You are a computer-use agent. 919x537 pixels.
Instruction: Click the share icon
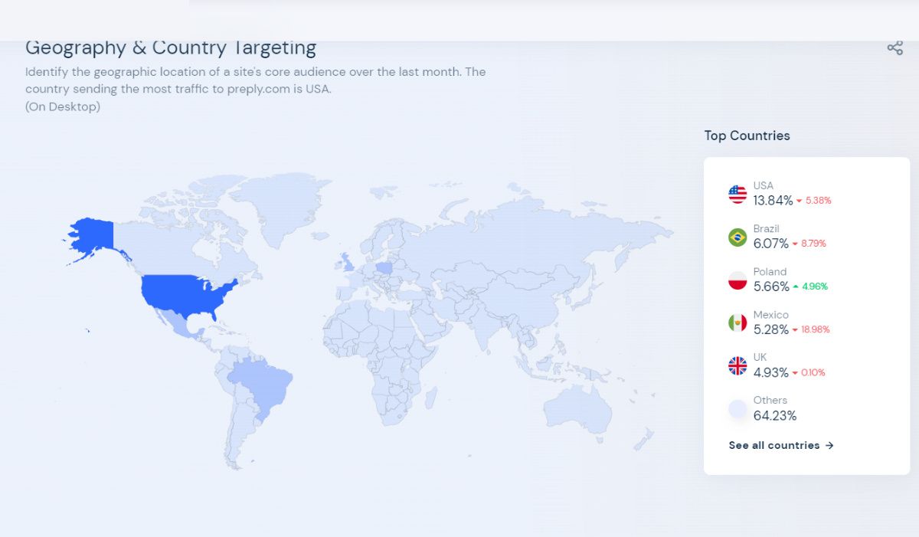[x=894, y=48]
